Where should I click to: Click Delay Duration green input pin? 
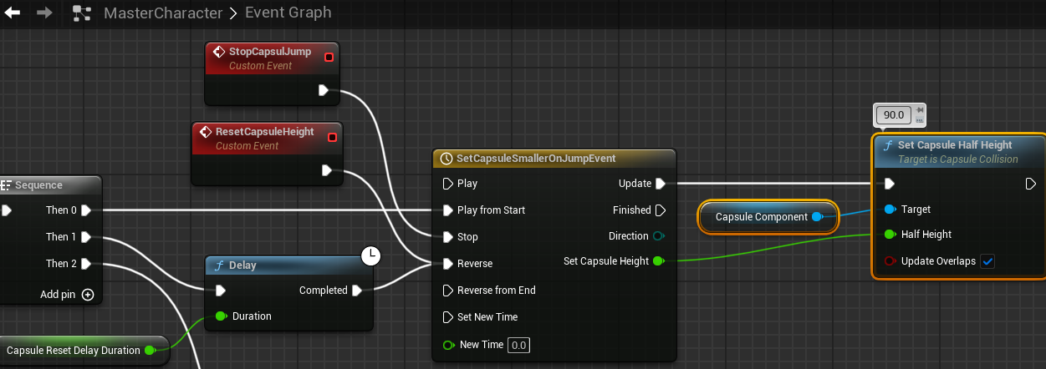coord(221,316)
